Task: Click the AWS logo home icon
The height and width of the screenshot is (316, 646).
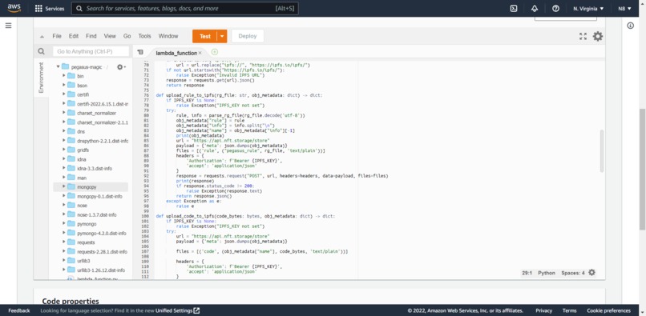Action: click(x=14, y=8)
